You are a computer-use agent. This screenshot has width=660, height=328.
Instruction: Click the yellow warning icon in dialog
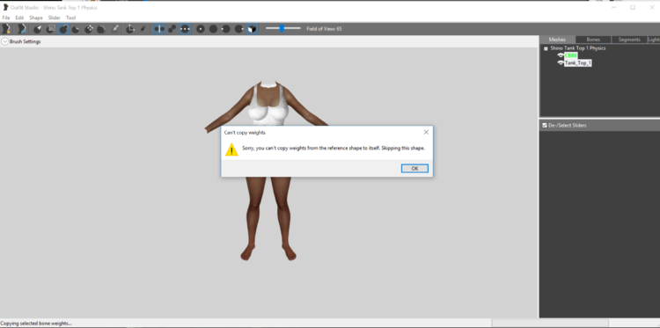pyautogui.click(x=231, y=149)
